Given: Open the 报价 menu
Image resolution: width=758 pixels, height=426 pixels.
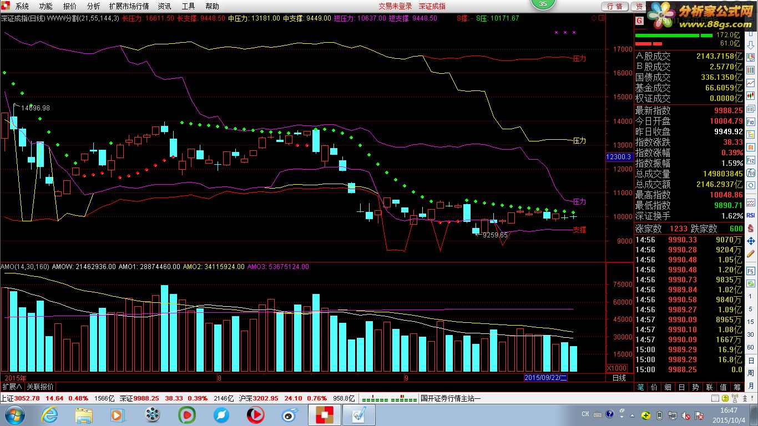Looking at the screenshot, I should pos(70,6).
